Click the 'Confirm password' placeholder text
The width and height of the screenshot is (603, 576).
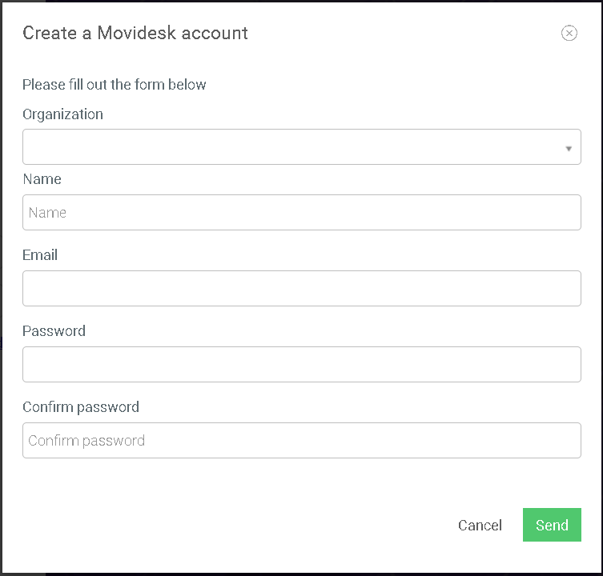click(86, 441)
